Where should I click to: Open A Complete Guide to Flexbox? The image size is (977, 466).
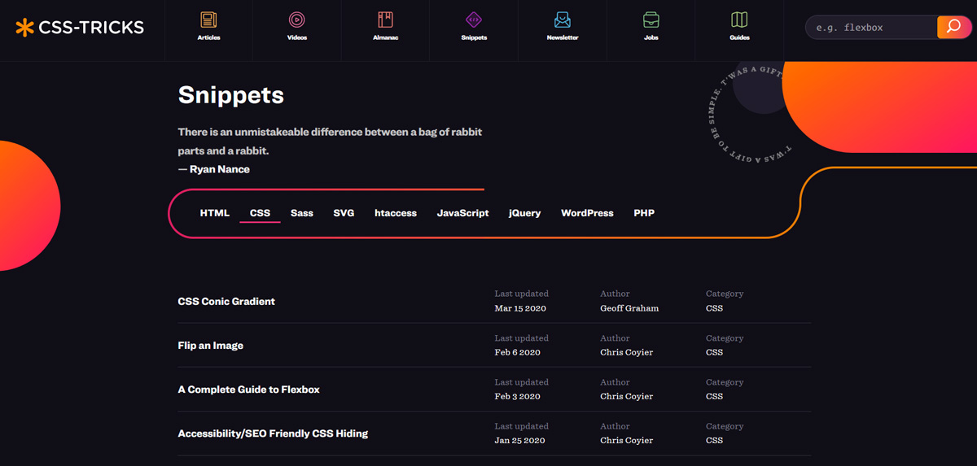click(248, 390)
